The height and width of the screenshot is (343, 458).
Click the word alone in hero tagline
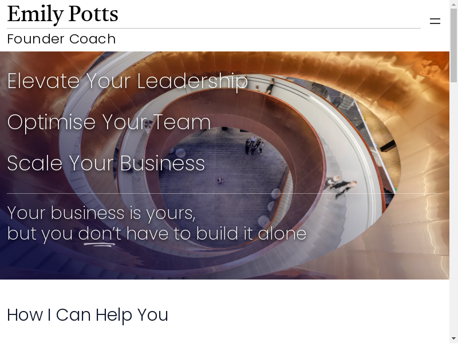coord(282,234)
